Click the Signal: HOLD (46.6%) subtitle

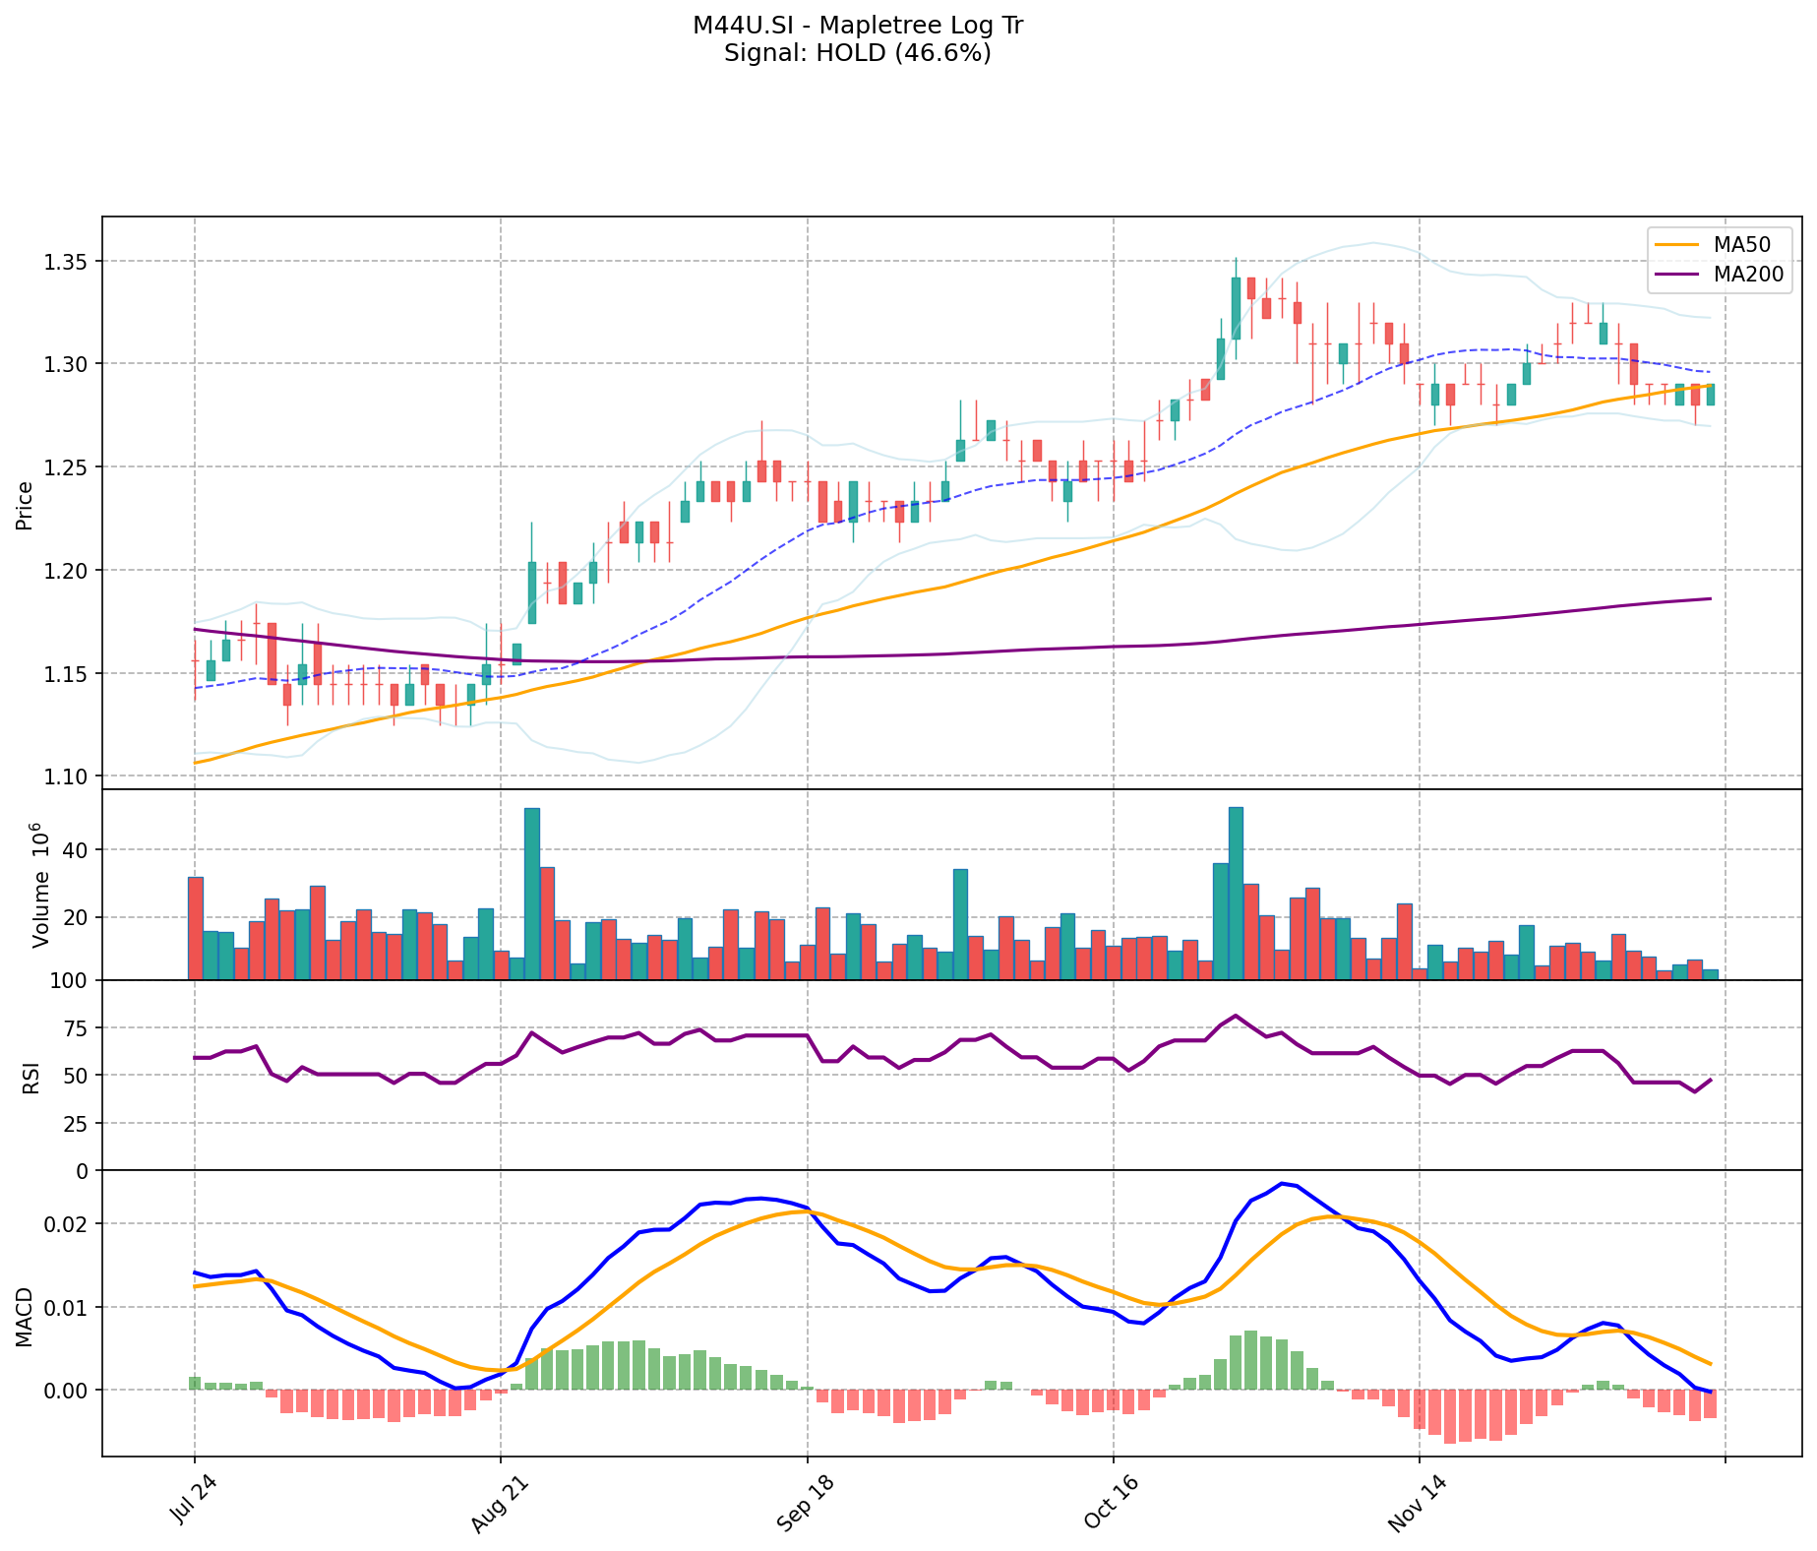[x=857, y=53]
